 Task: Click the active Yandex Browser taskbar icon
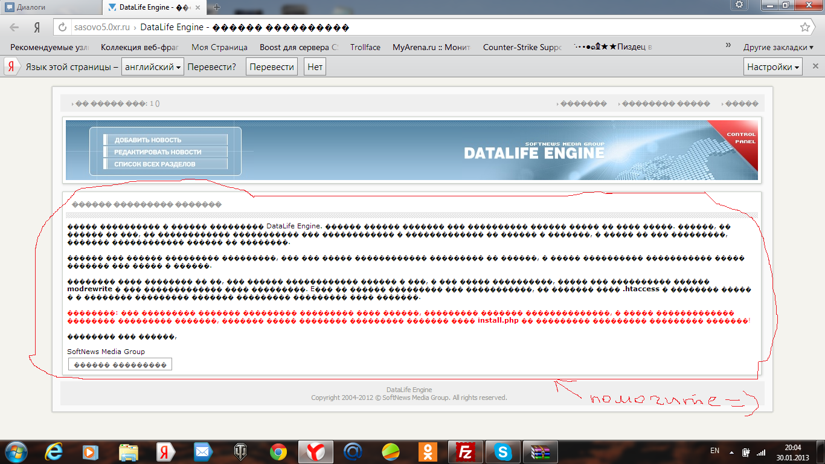(x=315, y=451)
